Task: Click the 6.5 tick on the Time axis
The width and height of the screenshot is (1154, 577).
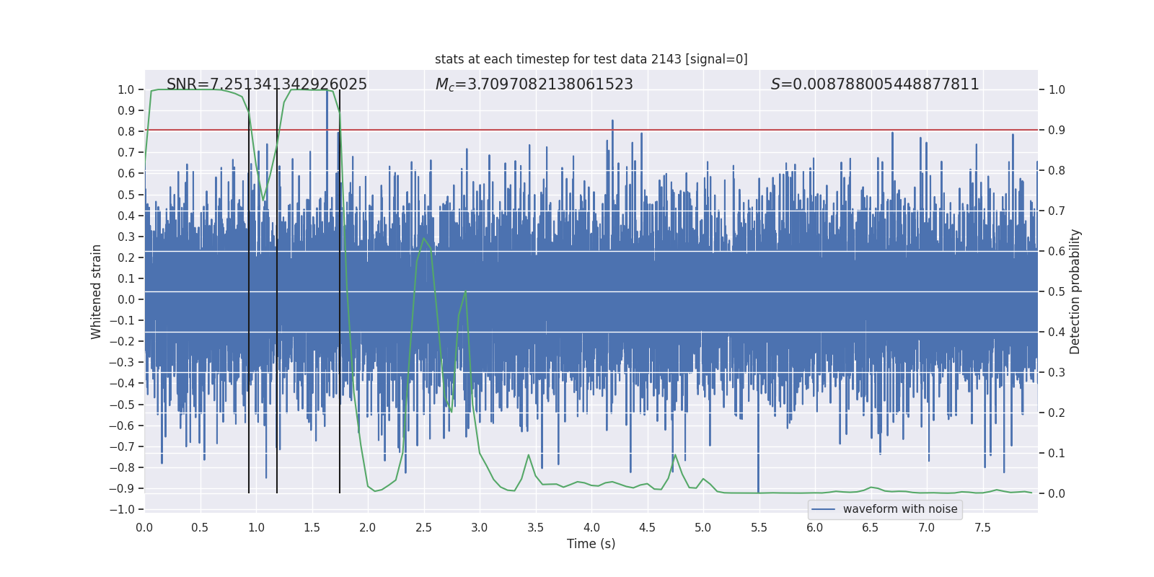Action: coord(871,527)
